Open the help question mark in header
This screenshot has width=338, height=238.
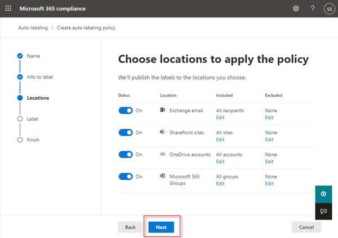(312, 8)
